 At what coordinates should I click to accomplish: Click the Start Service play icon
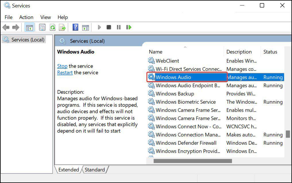(x=99, y=27)
